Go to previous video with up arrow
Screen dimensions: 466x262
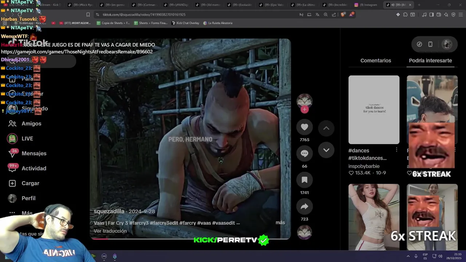(326, 128)
